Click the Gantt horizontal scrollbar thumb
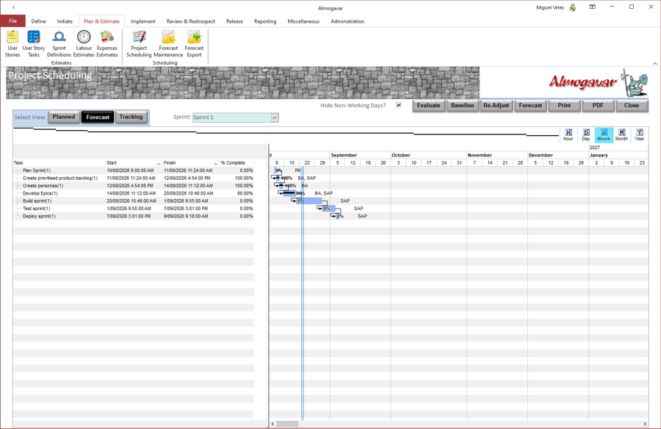Image resolution: width=661 pixels, height=429 pixels. tap(287, 424)
